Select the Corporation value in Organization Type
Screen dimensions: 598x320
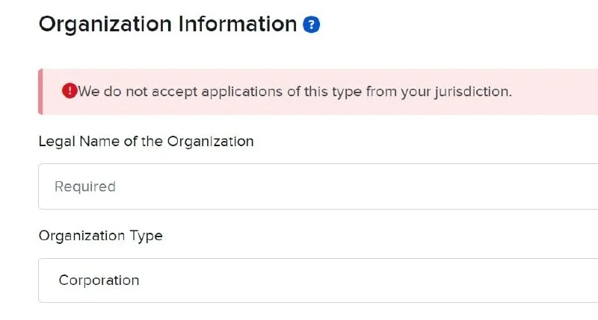(x=99, y=280)
